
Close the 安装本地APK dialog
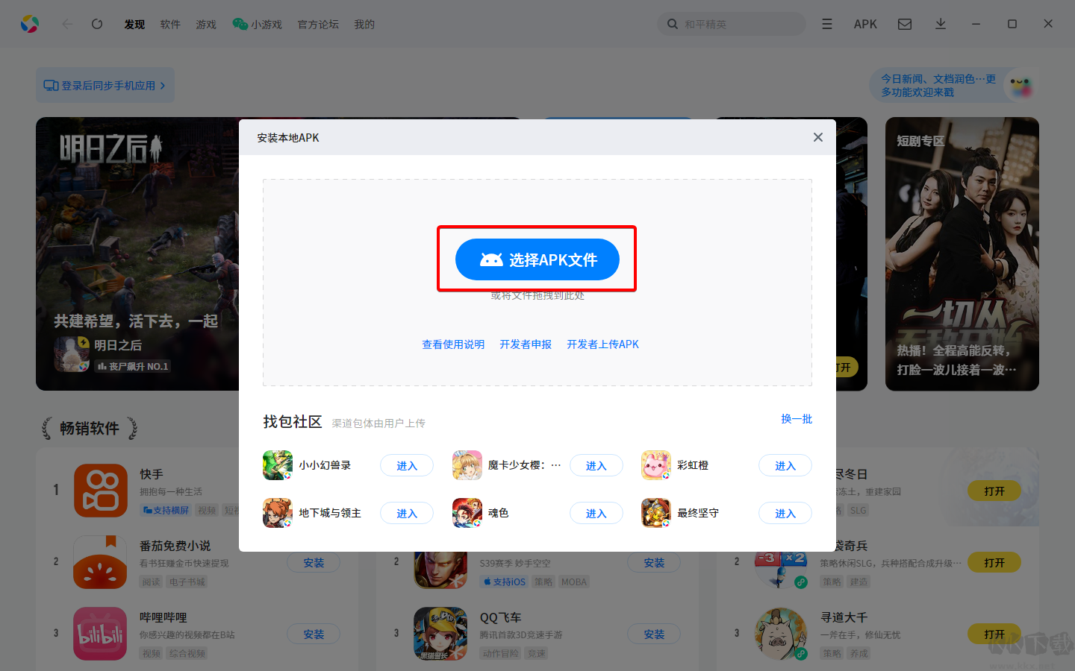[x=817, y=137]
